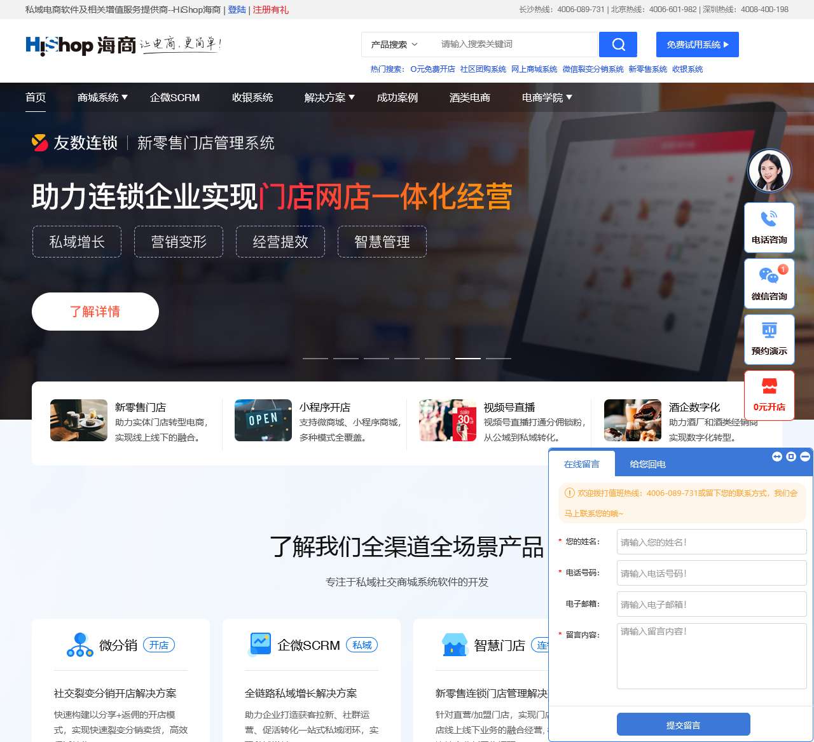Viewport: 814px width, 742px height.
Task: Click the demo booking icon 预约演示
Action: (769, 339)
